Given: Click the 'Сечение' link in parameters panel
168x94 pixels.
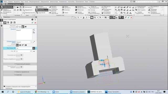Looking at the screenshot, I should pos(13,29).
